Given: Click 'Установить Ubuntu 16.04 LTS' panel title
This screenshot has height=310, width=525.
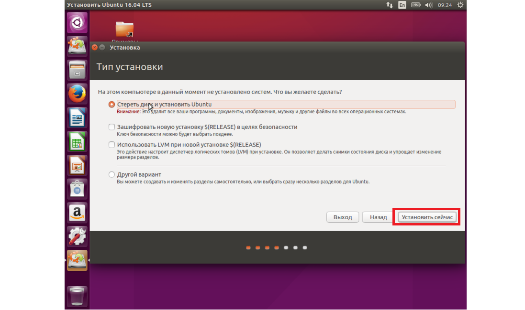Looking at the screenshot, I should (x=109, y=5).
